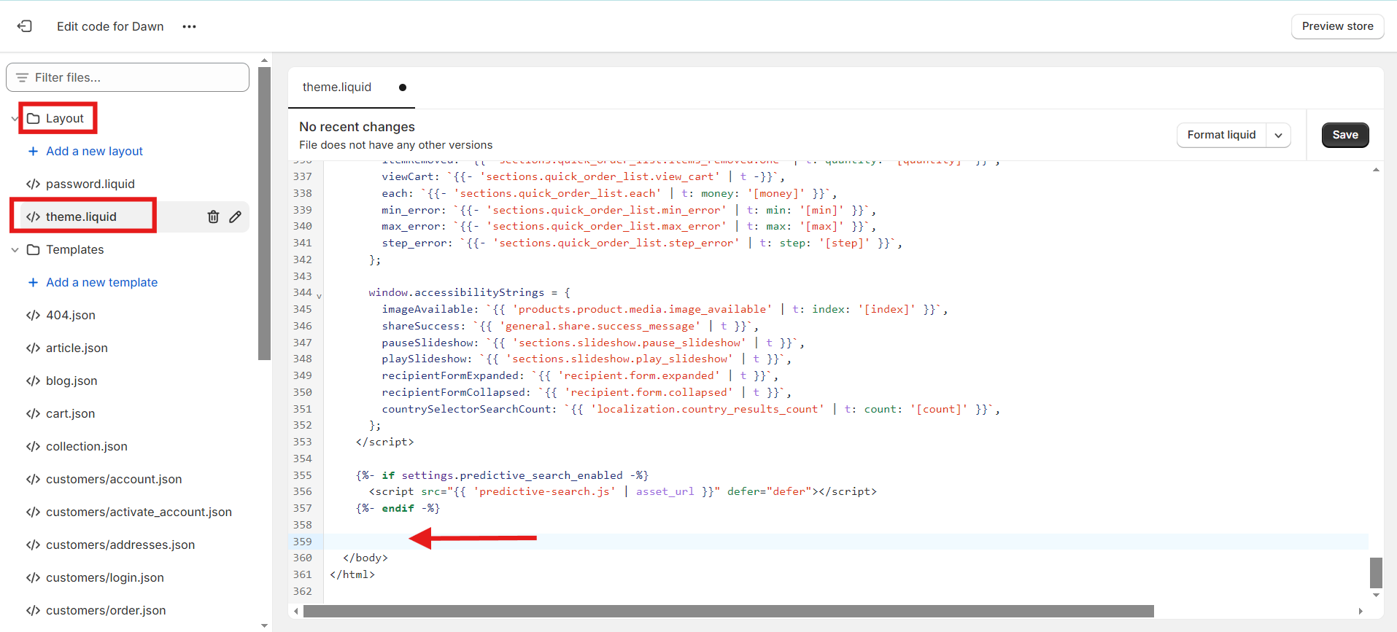The height and width of the screenshot is (632, 1397).
Task: Fold code block at line 344
Action: [319, 295]
